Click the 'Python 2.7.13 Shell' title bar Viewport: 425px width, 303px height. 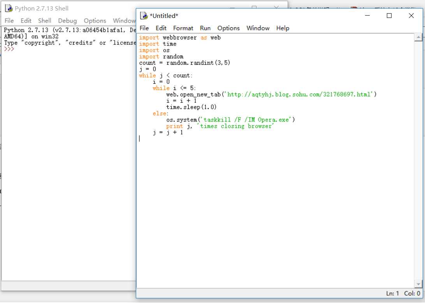[42, 9]
